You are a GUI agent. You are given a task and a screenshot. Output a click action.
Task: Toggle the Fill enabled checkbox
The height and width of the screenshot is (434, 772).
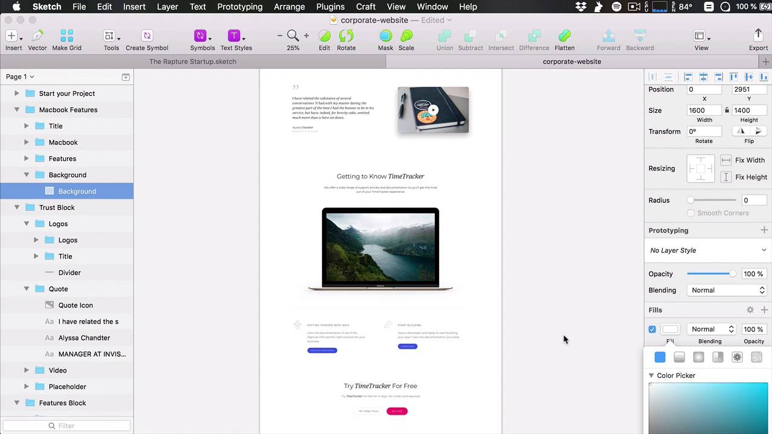652,329
